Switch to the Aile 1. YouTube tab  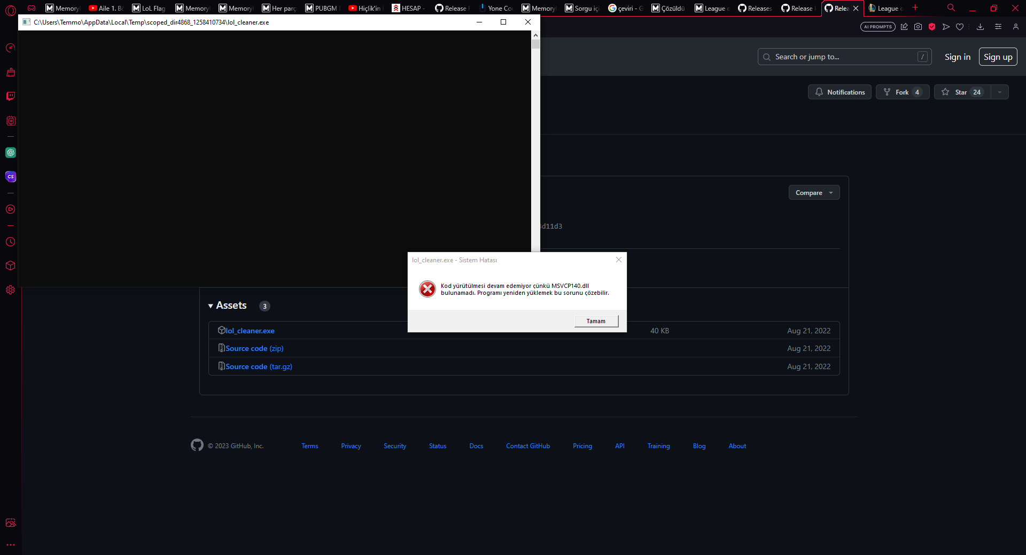(106, 8)
